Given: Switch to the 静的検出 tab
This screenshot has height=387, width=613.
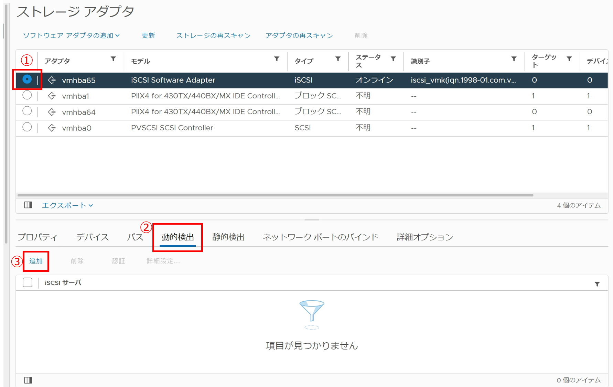Looking at the screenshot, I should pos(228,237).
